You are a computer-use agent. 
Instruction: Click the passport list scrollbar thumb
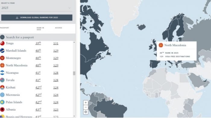[74, 73]
